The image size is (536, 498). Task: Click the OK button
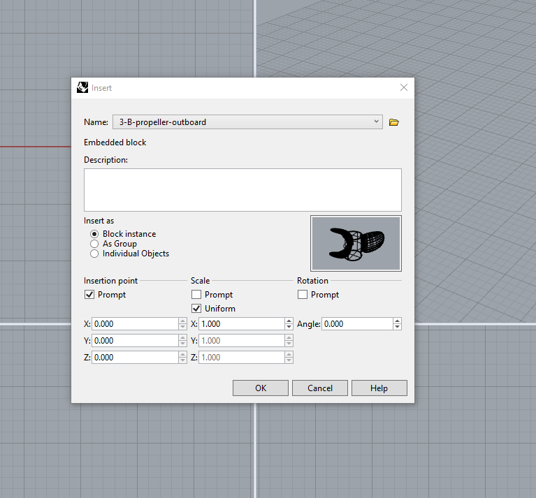coord(261,388)
